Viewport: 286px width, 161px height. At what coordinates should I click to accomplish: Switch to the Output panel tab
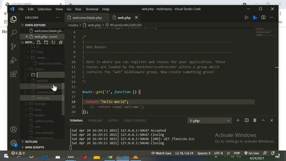tap(113, 120)
